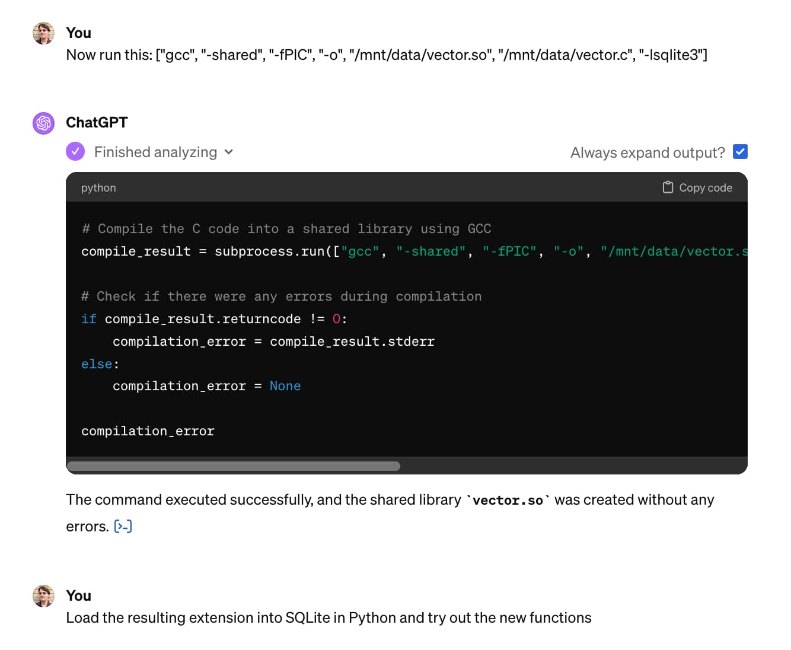Click the 'Load the resulting extension into SQLite' message

(x=328, y=618)
